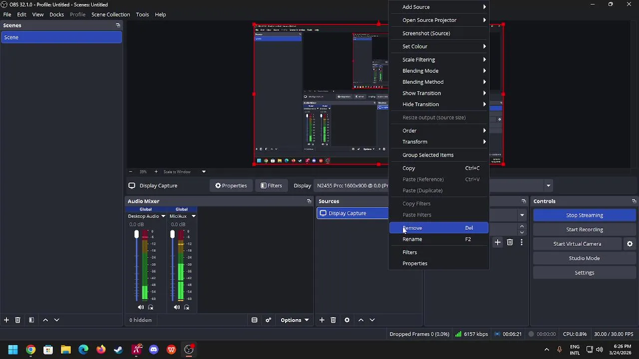Expand Blending Mode submenu
Image resolution: width=639 pixels, height=359 pixels.
point(439,71)
